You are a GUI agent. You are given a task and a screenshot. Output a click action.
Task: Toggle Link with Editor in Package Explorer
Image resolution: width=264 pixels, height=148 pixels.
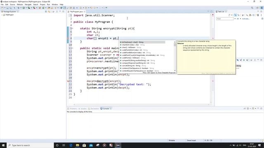(x=49, y=12)
